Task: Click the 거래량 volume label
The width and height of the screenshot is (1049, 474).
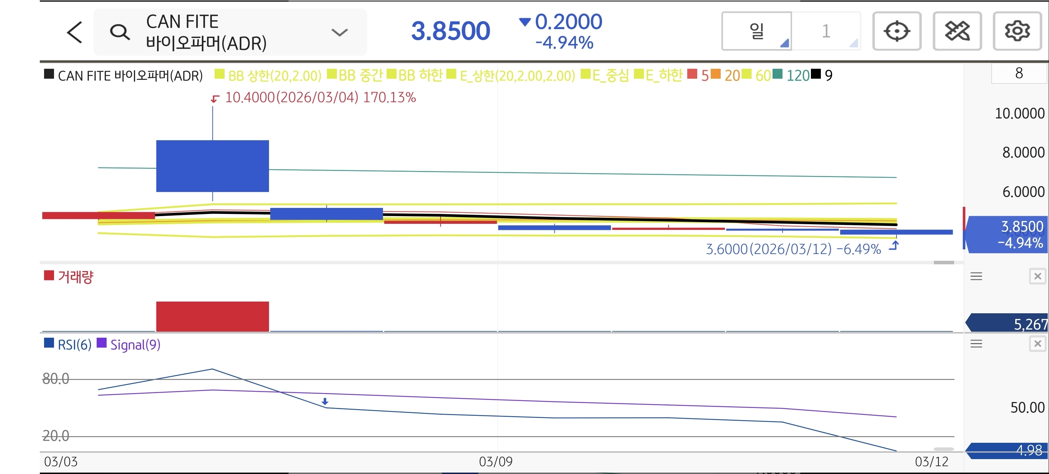Action: coord(75,277)
